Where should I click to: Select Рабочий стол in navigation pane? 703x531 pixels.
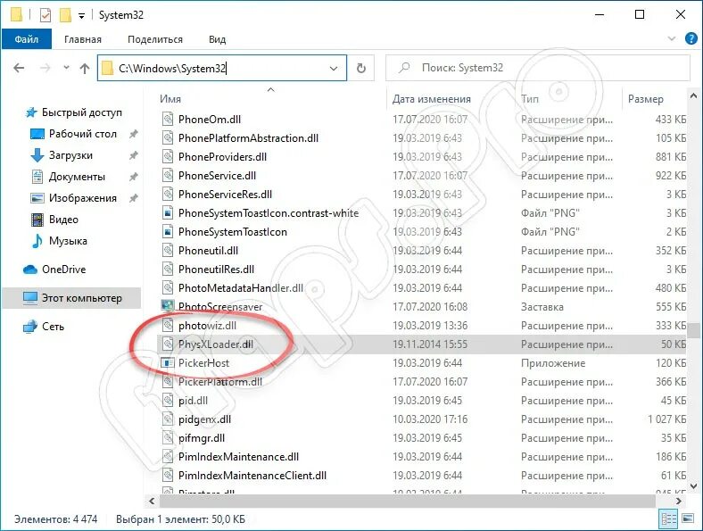[82, 134]
